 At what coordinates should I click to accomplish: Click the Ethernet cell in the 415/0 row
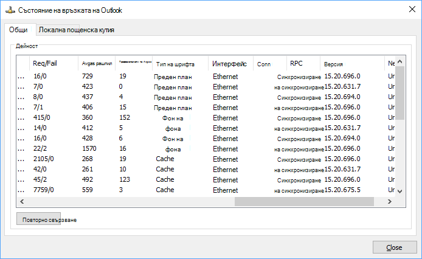tap(225, 118)
